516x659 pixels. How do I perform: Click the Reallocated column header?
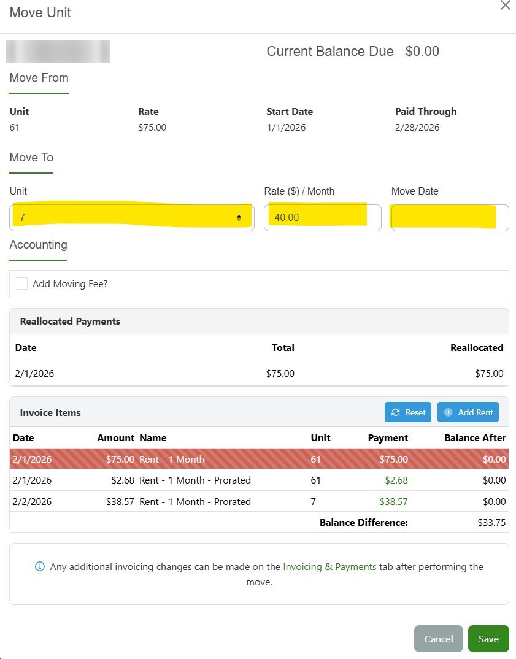pyautogui.click(x=477, y=347)
